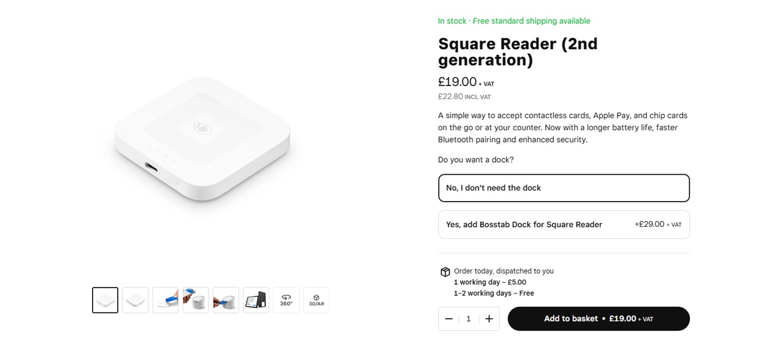
Task: Click inside the quantity input field
Action: coord(469,319)
